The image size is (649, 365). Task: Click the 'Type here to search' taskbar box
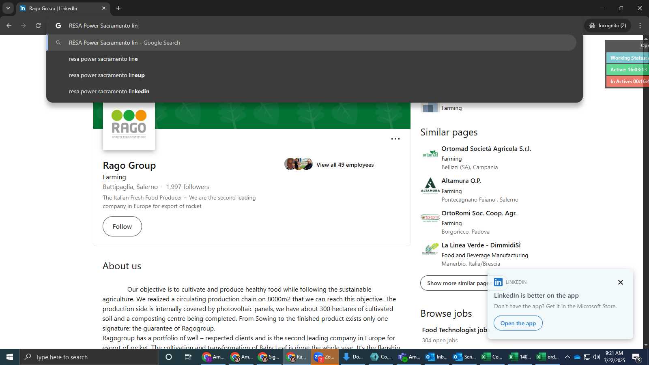click(89, 357)
